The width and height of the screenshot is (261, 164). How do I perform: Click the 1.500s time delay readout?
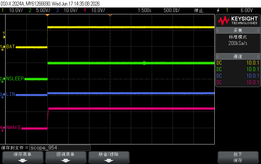pyautogui.click(x=145, y=10)
